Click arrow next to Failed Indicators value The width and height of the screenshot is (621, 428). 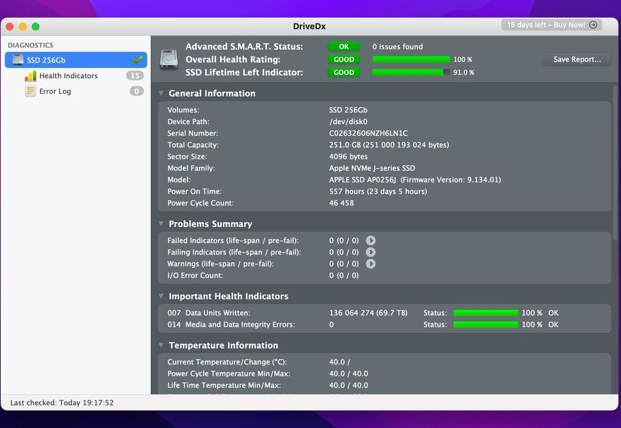[371, 241]
